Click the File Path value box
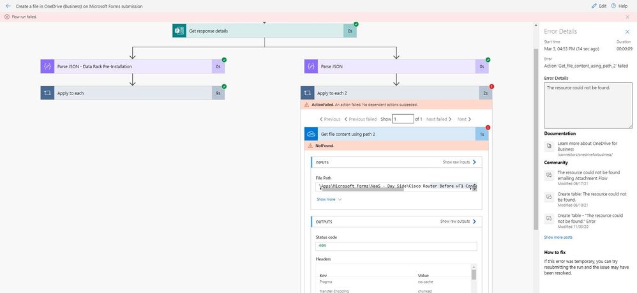Image resolution: width=637 pixels, height=293 pixels. (x=396, y=187)
